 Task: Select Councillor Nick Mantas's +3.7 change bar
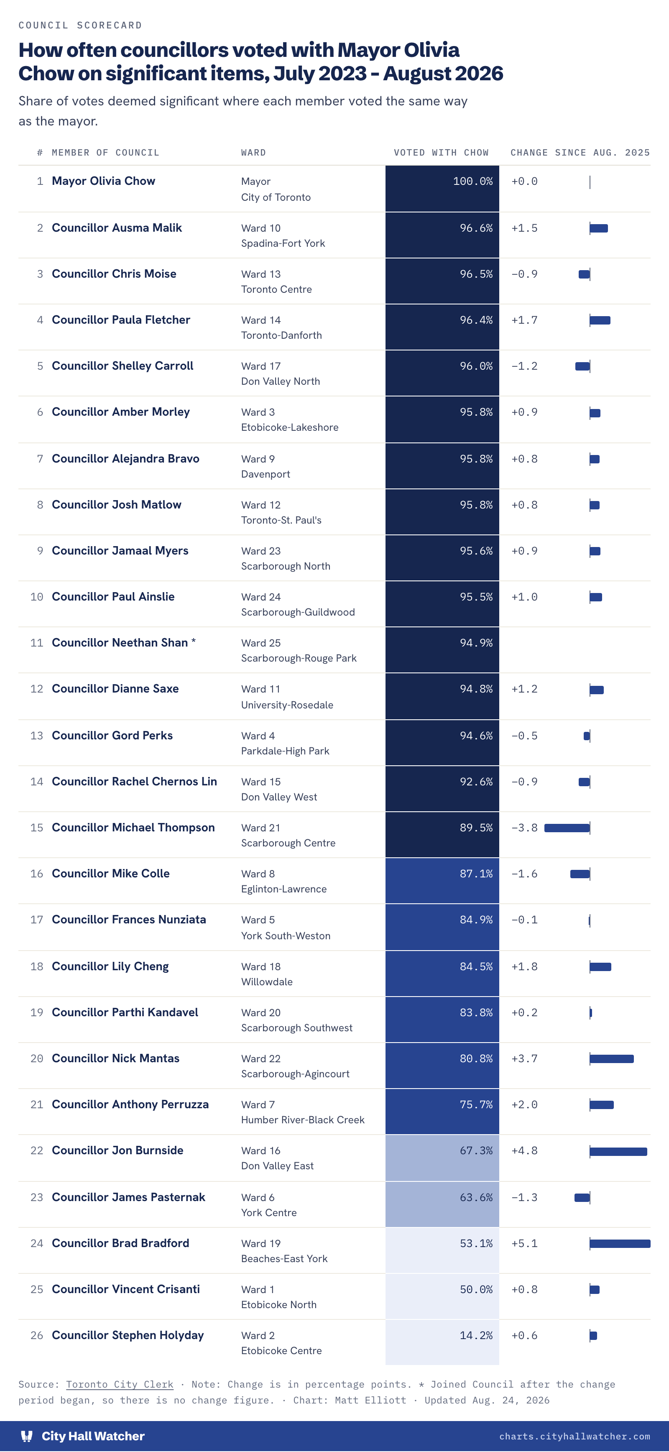click(612, 1058)
